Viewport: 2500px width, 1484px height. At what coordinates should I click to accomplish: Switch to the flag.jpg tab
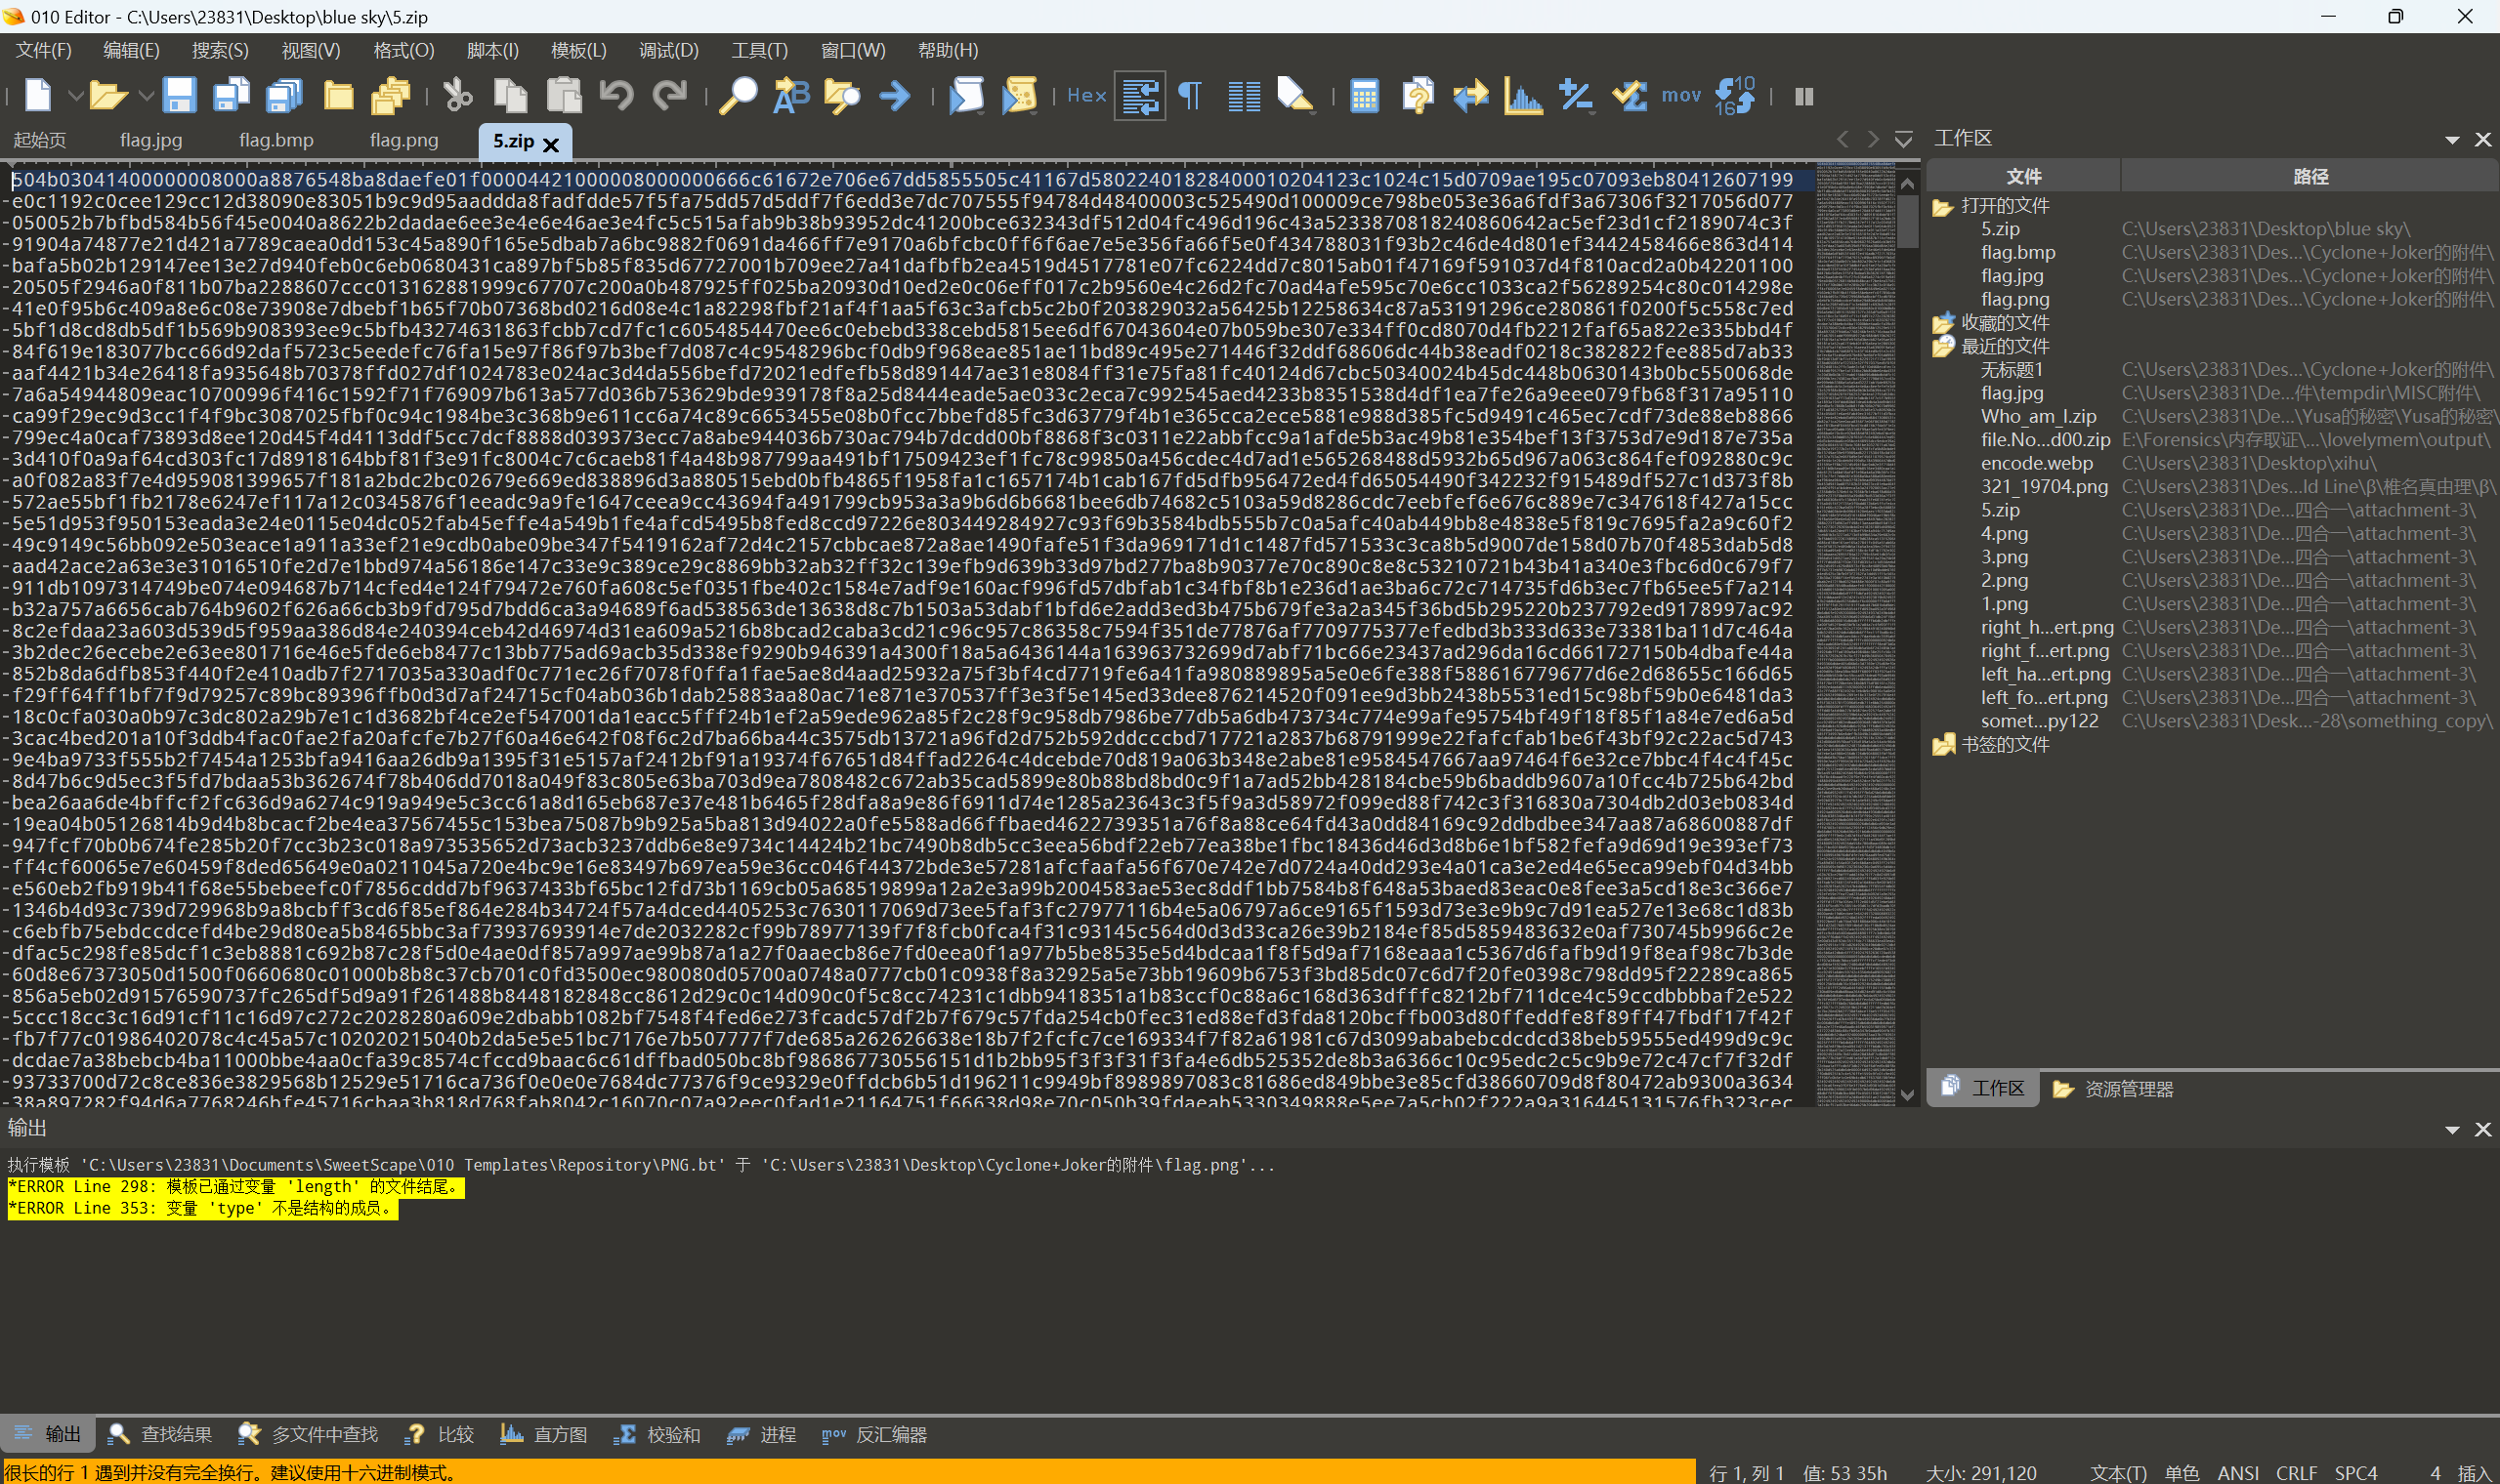click(x=151, y=140)
